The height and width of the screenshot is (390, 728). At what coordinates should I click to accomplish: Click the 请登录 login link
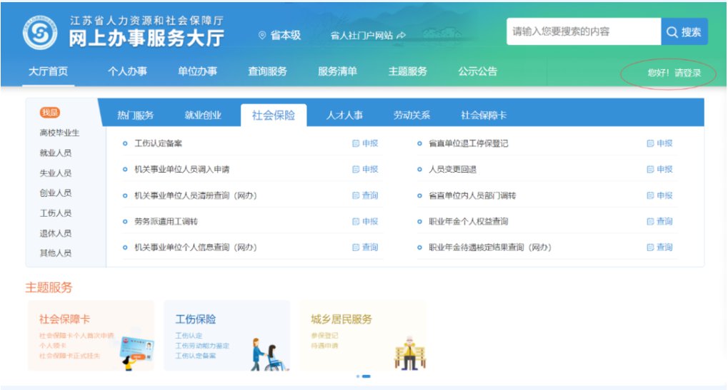[687, 73]
